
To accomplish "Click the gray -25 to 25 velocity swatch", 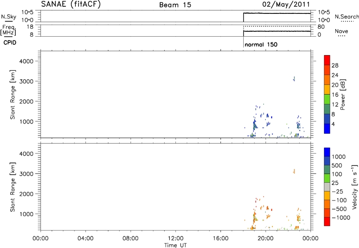I will [327, 187].
